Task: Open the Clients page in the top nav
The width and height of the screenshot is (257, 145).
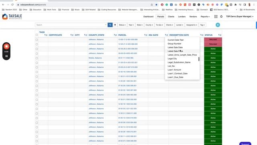Action: pos(171,17)
